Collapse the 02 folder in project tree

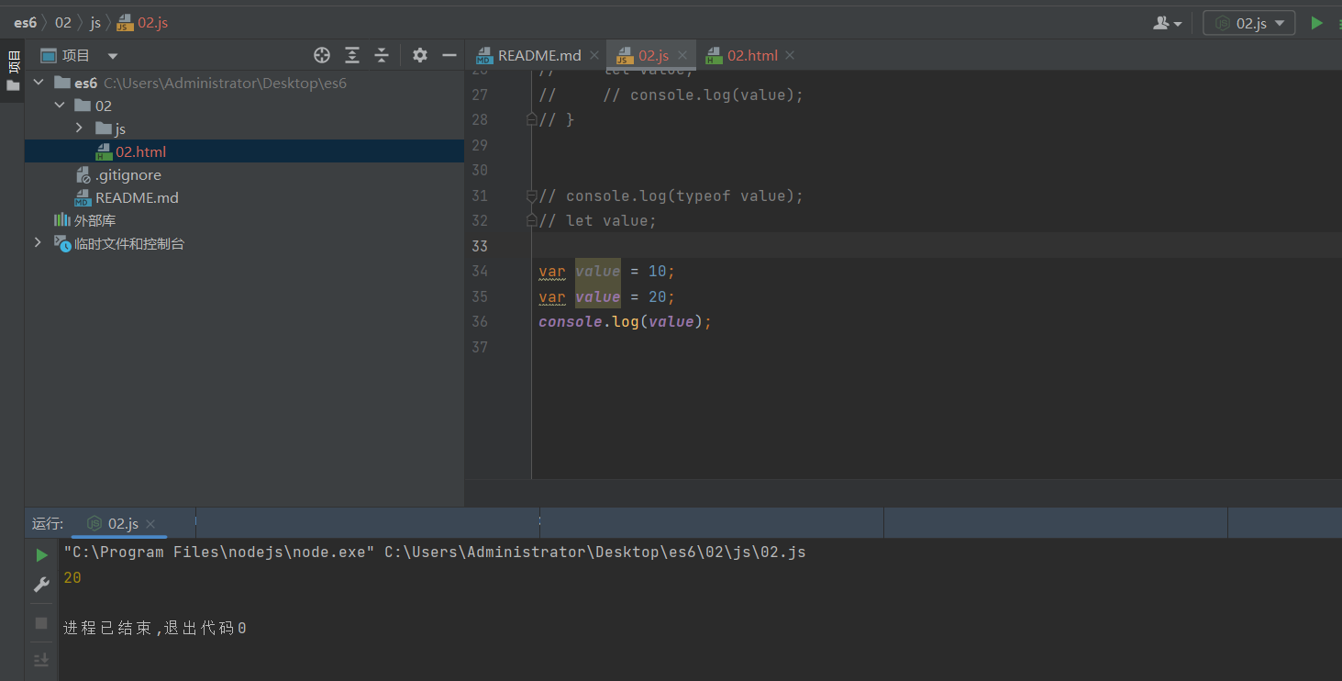click(x=60, y=106)
